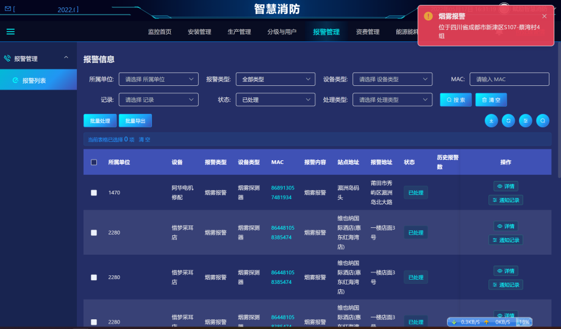Close the 烟雾报警 alert notification

click(544, 16)
